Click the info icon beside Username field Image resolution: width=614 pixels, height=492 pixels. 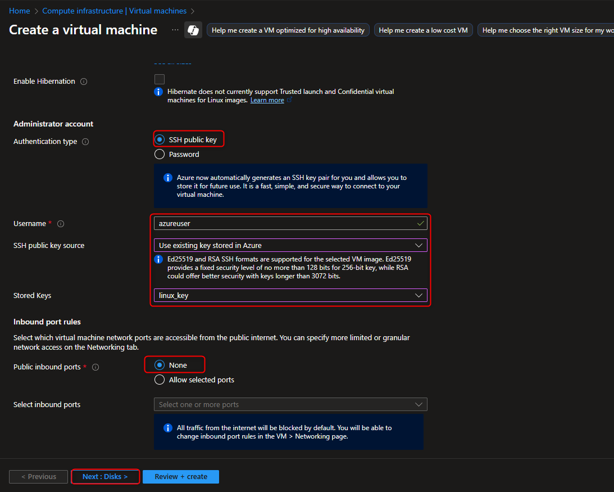pos(60,223)
